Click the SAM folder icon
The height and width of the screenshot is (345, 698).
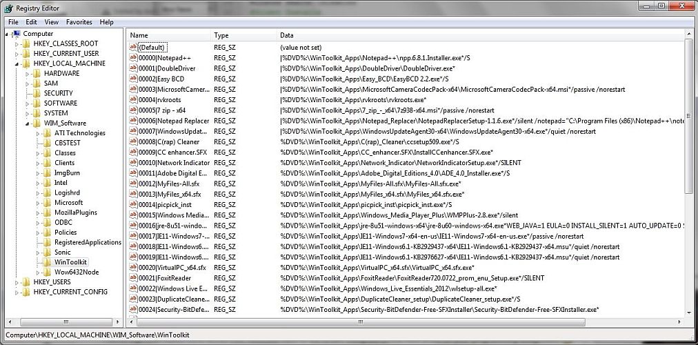(x=37, y=83)
